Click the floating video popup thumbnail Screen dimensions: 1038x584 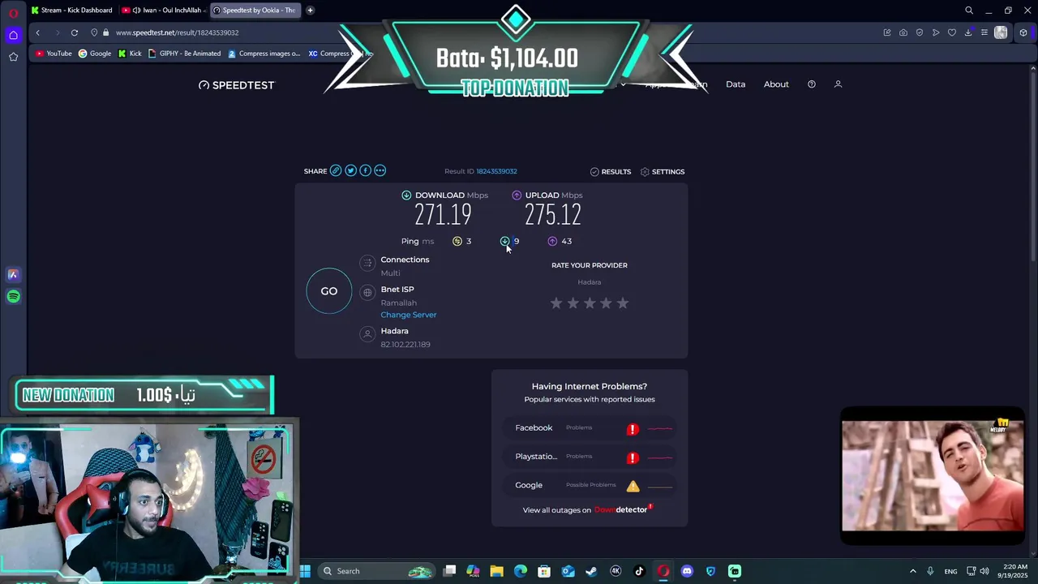(933, 476)
